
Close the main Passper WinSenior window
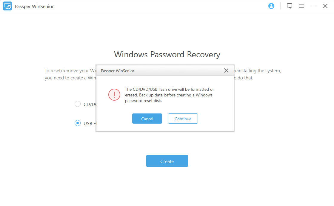coord(325,6)
